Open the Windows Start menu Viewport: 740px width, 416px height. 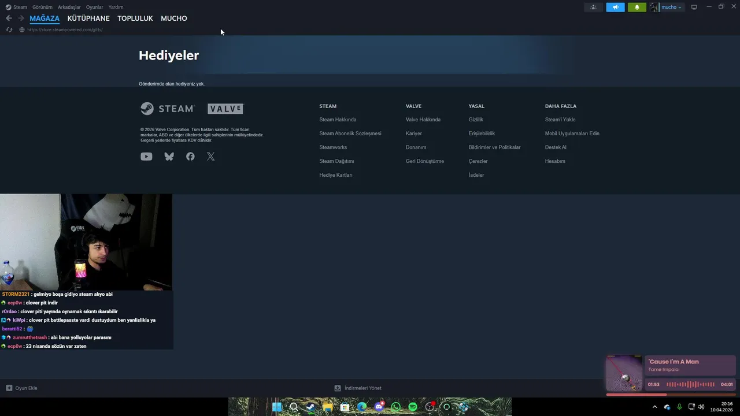[x=277, y=407]
